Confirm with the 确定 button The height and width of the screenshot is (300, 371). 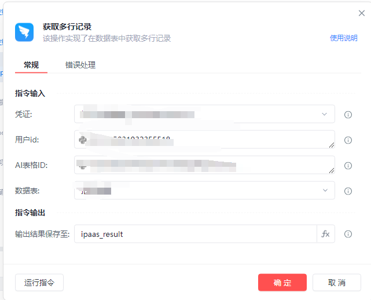(x=282, y=283)
